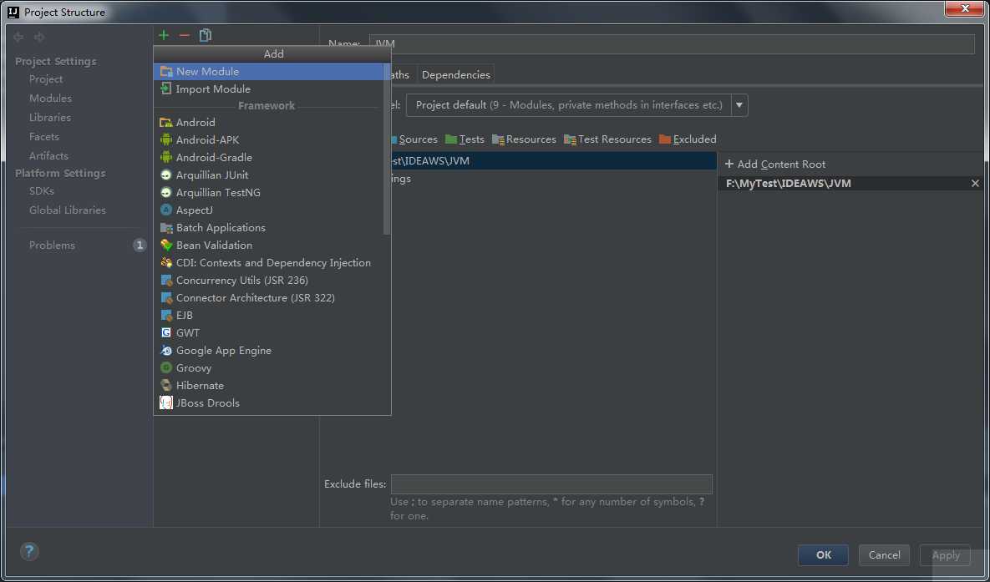Image resolution: width=990 pixels, height=582 pixels.
Task: Click the green plus Add button
Action: (x=164, y=35)
